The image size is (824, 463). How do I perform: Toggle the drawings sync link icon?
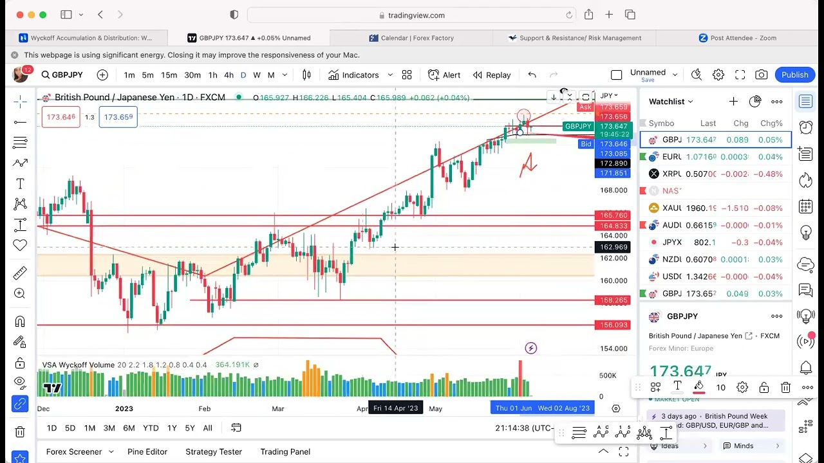pyautogui.click(x=20, y=404)
